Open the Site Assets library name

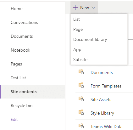[101, 99]
